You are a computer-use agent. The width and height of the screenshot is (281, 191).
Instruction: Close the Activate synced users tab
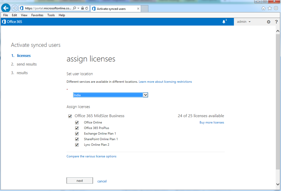click(138, 8)
